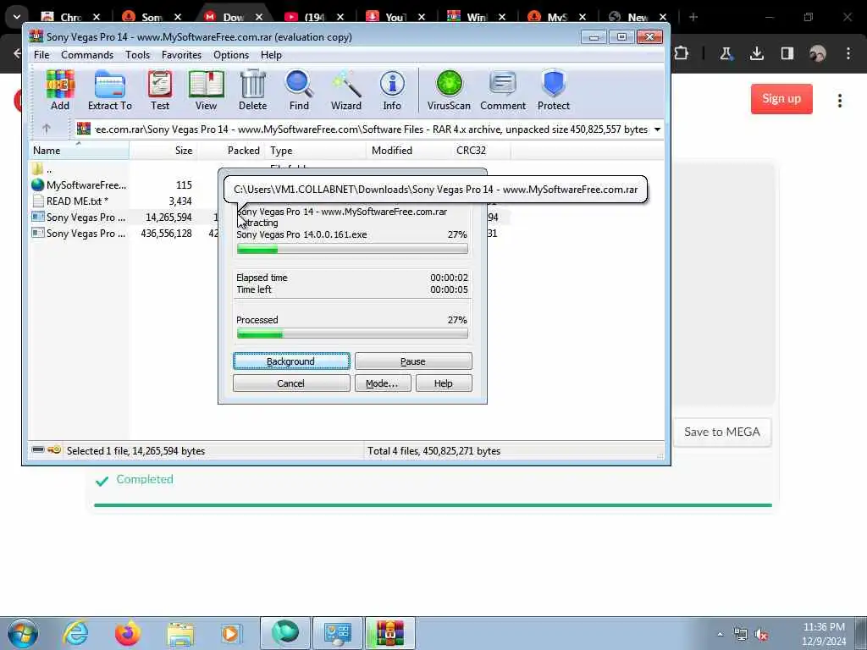
Task: Select the parent folder '..' entry
Action: 41,169
